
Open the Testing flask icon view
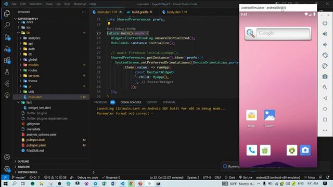coord(7,72)
